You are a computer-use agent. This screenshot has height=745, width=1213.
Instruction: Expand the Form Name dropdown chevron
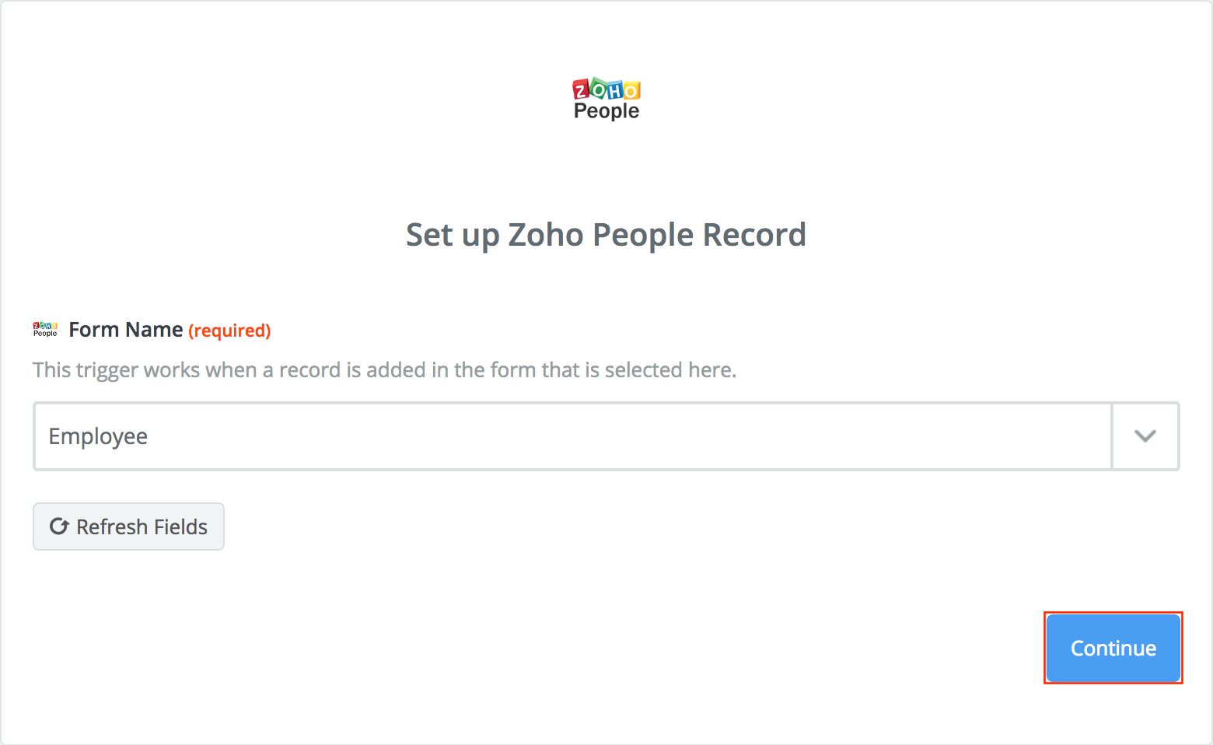pos(1145,436)
